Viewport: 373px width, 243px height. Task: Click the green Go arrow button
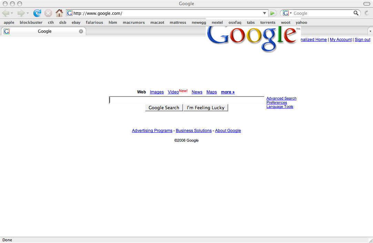272,13
